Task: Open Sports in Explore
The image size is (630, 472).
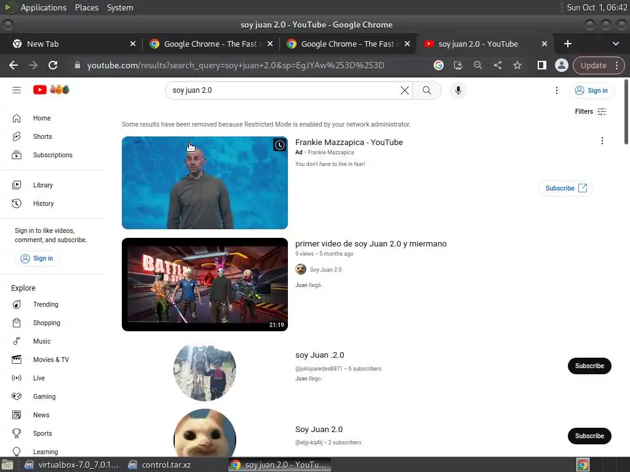Action: pos(42,433)
